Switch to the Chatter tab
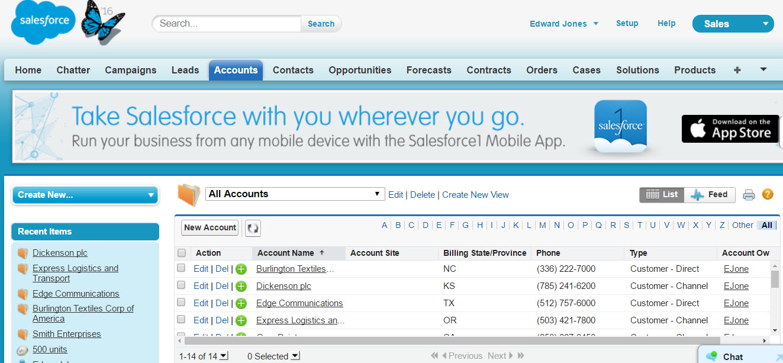Viewport: 783px width, 363px height. point(73,70)
